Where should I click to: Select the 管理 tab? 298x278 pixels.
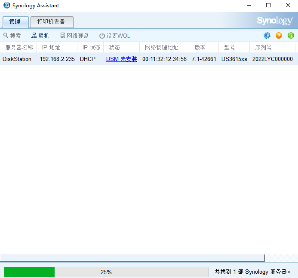click(15, 22)
